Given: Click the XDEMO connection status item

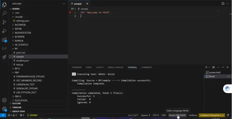Looking at the screenshot, I should [x=32, y=115].
